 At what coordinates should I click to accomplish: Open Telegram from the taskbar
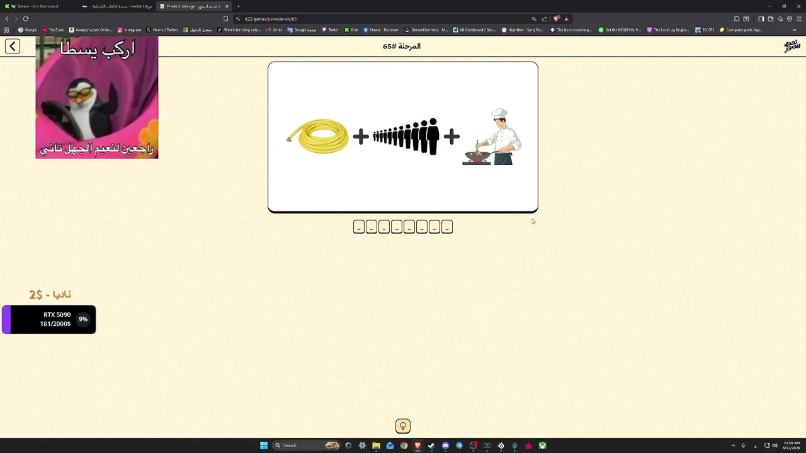(459, 445)
